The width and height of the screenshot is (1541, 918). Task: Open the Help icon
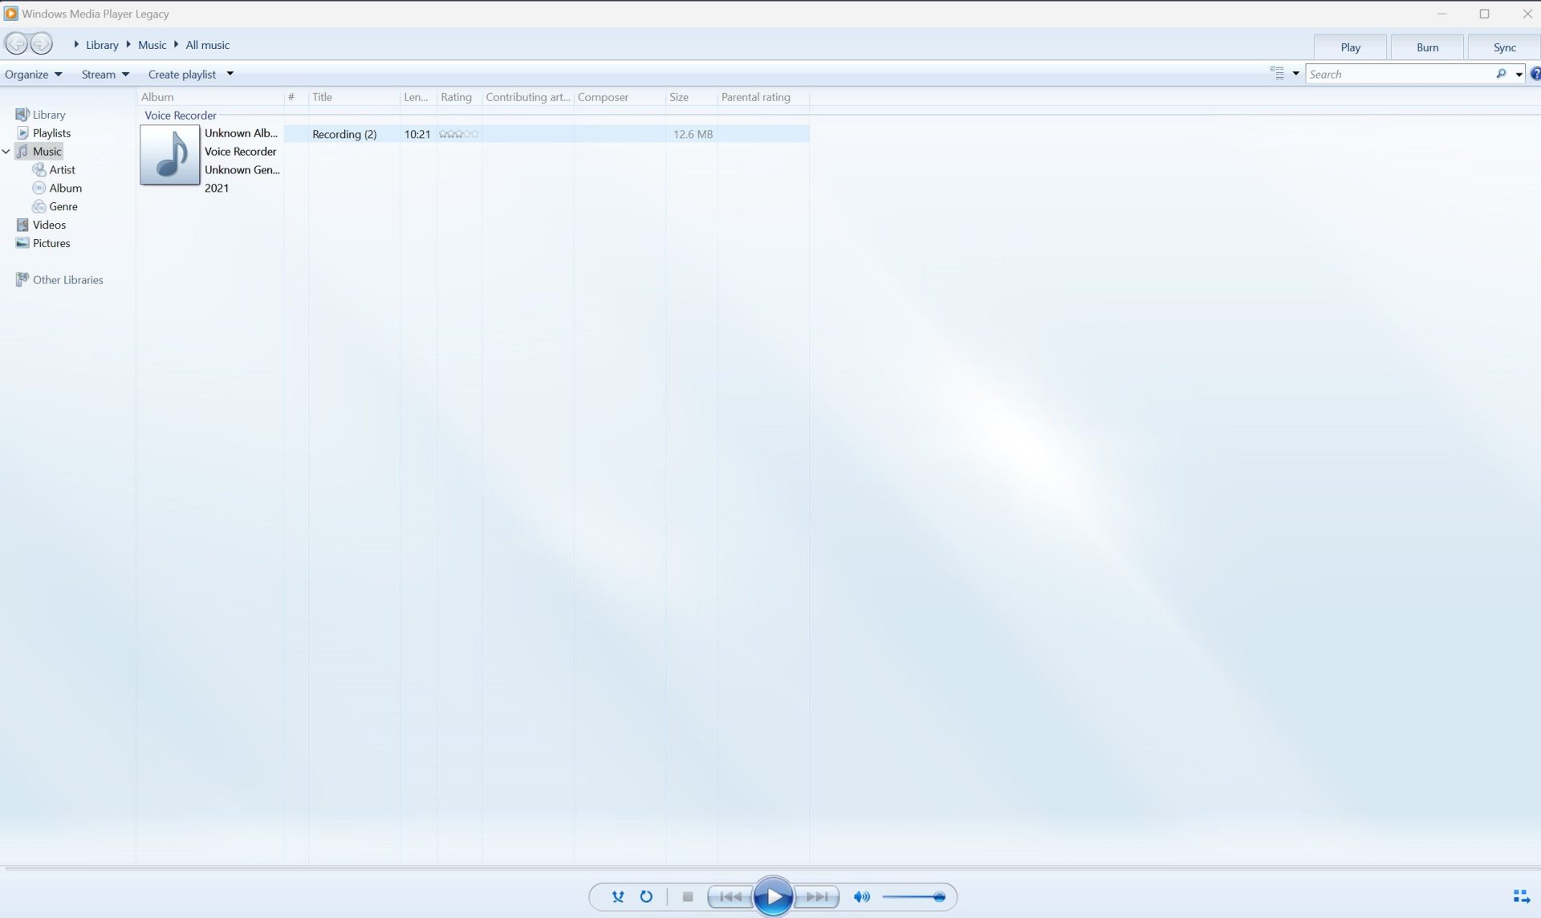1535,74
